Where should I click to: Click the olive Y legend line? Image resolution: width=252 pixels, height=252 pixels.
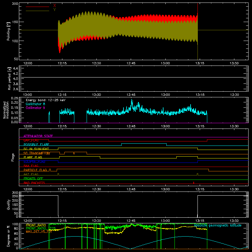(x=37, y=11)
